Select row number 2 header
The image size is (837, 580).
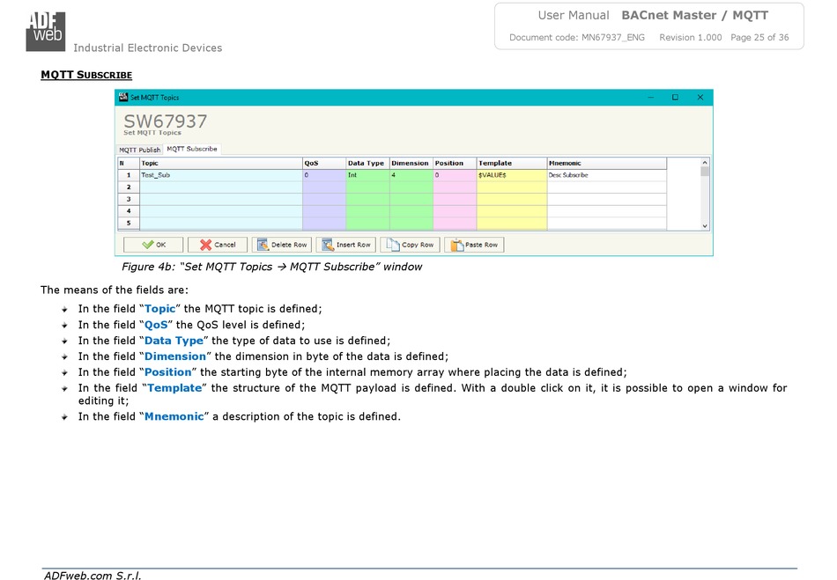(x=129, y=187)
